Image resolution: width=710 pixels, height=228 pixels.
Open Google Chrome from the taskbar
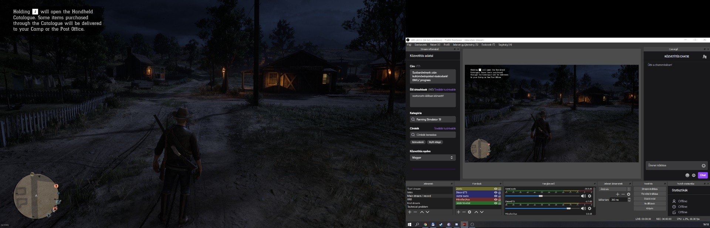tap(425, 224)
